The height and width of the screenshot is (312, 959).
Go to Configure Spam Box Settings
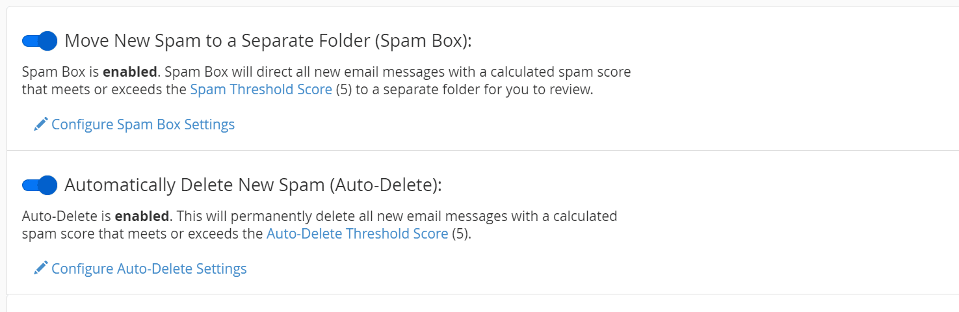(143, 124)
